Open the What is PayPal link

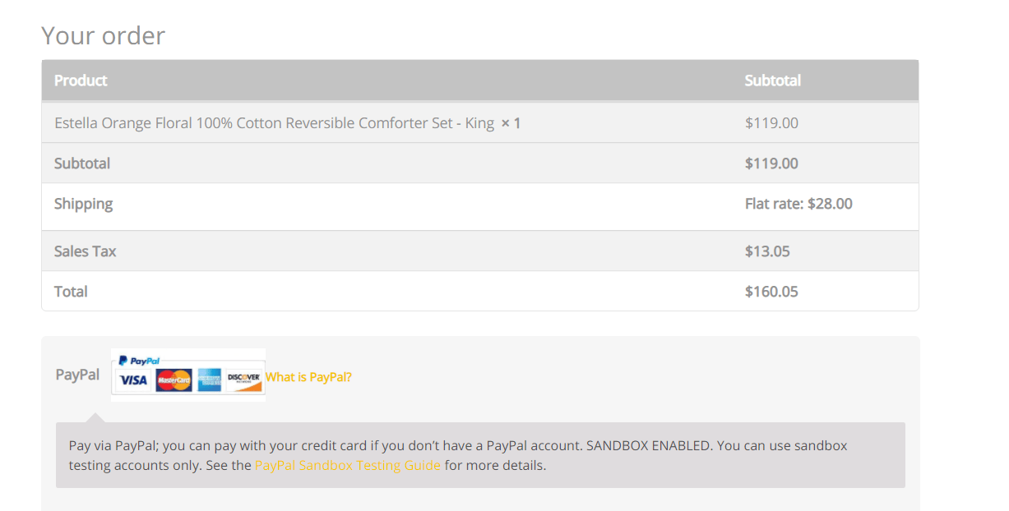(x=308, y=376)
